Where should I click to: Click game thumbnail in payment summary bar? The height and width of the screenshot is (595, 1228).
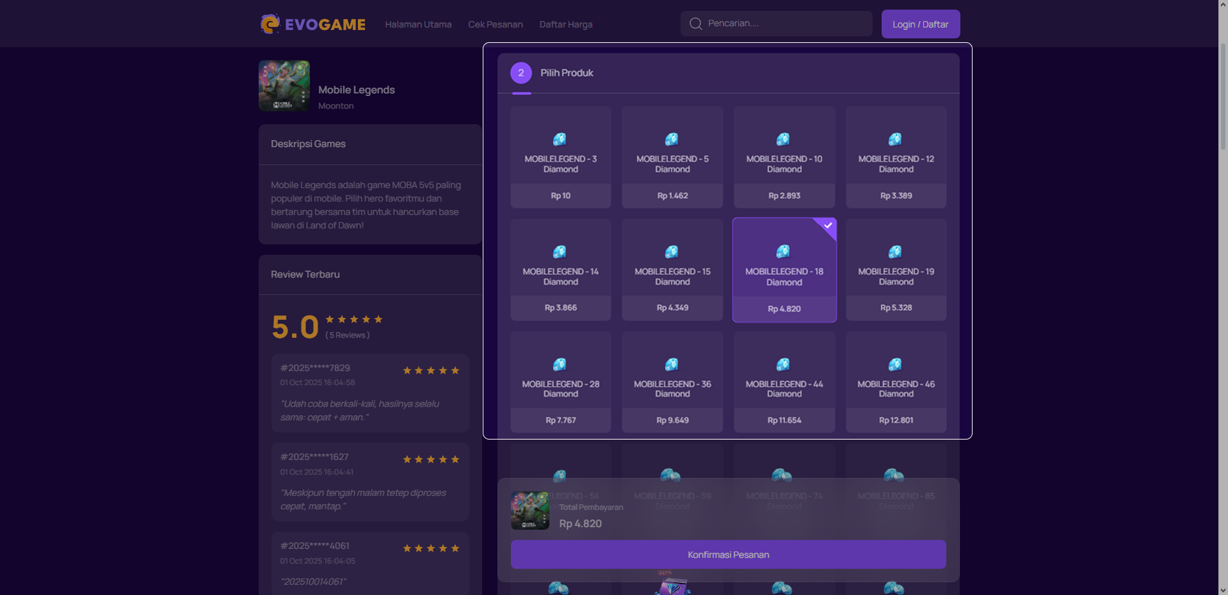coord(530,511)
